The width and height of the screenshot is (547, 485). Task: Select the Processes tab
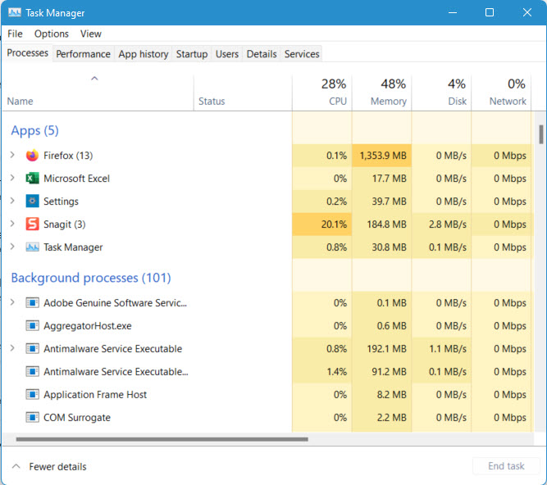click(28, 53)
